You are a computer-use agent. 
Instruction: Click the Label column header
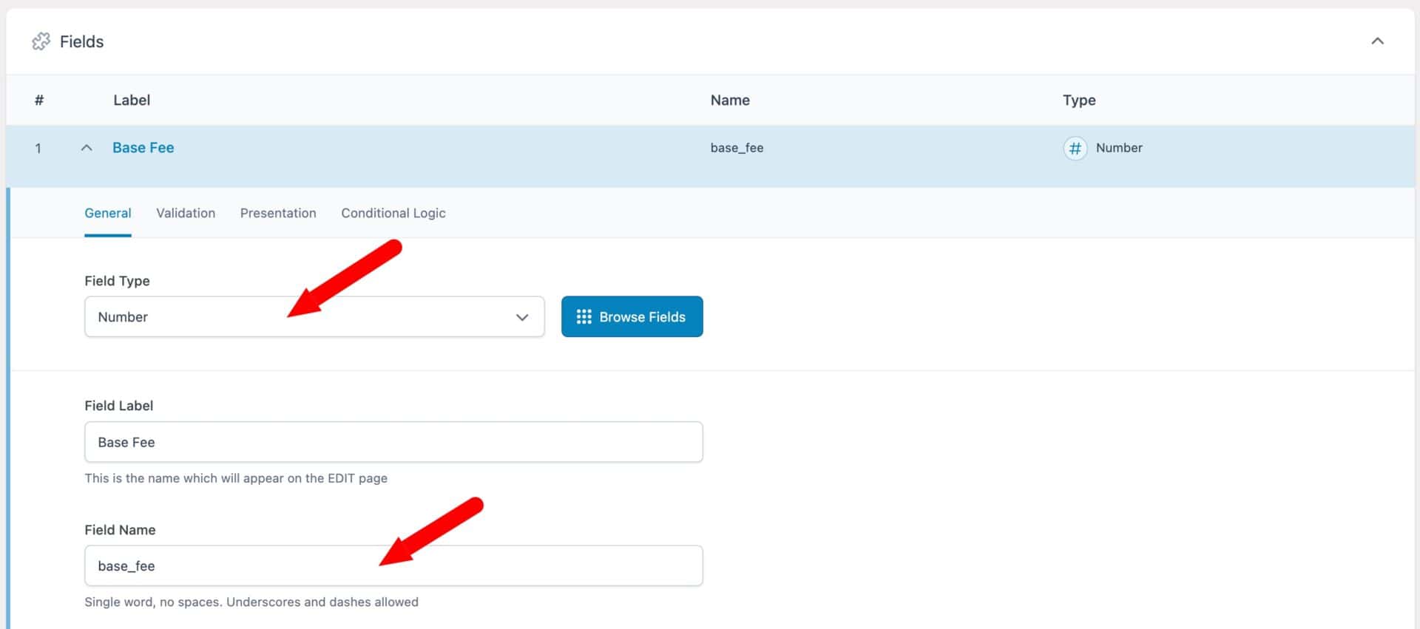pyautogui.click(x=132, y=101)
